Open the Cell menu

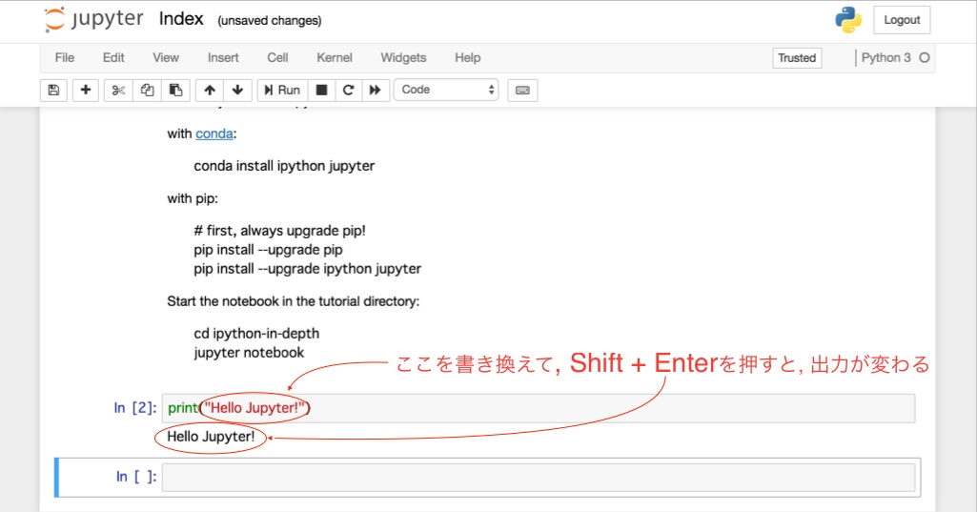tap(277, 57)
